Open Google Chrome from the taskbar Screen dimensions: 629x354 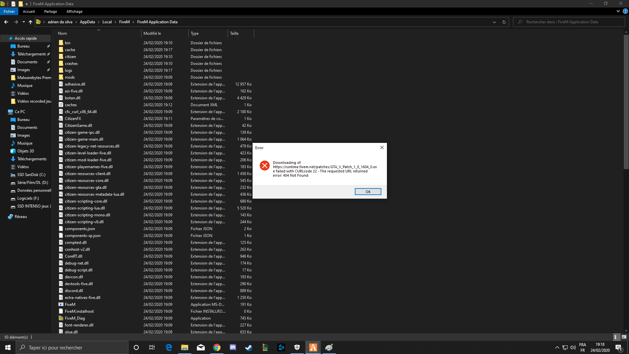pos(217,347)
